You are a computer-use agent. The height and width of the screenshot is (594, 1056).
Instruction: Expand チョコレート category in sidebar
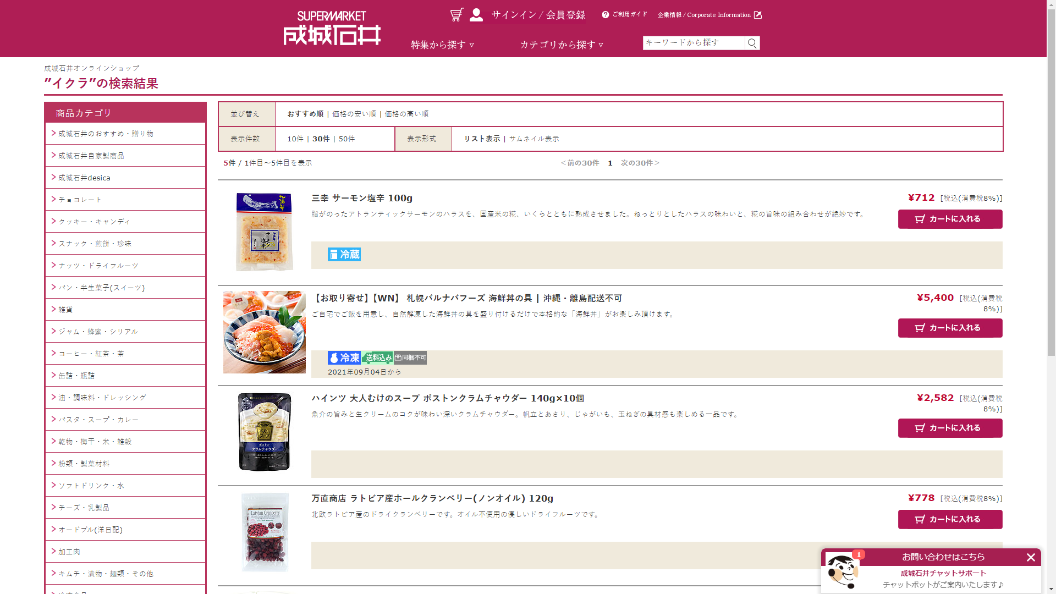[x=80, y=200]
